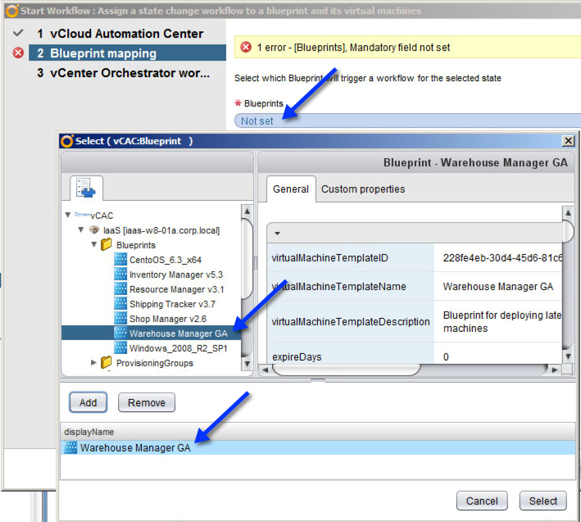
Task: Click the IaaS host icon
Action: pyautogui.click(x=94, y=230)
